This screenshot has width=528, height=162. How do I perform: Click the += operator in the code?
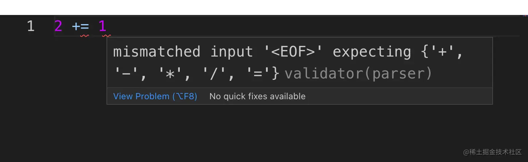pyautogui.click(x=80, y=26)
